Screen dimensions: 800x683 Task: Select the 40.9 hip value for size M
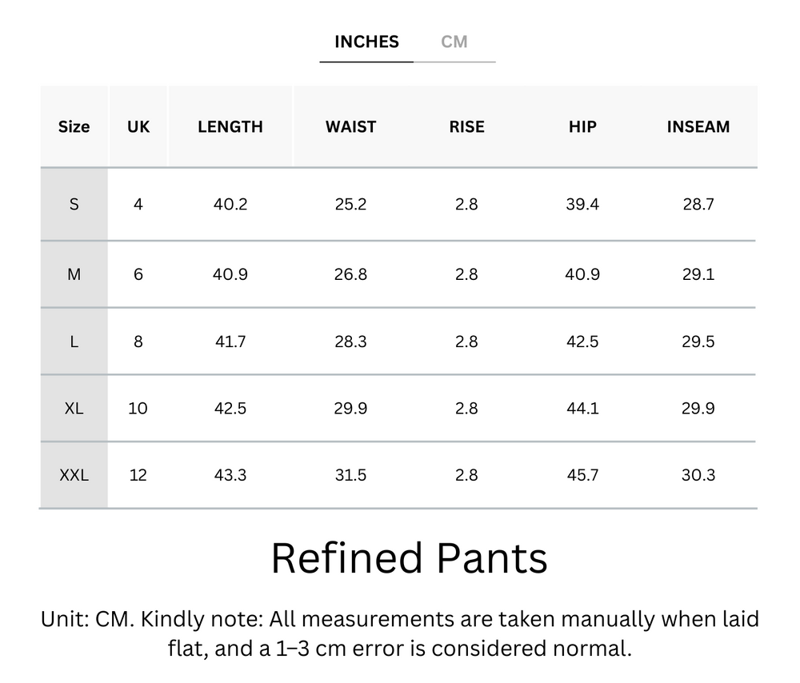[582, 274]
